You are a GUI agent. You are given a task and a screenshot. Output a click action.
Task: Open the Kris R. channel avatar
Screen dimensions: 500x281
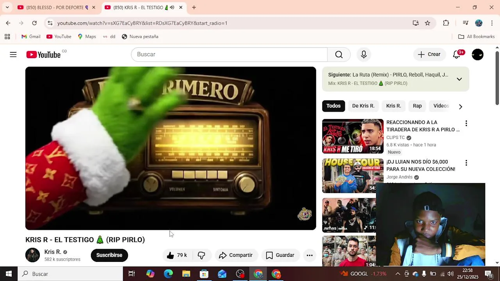coord(32,255)
